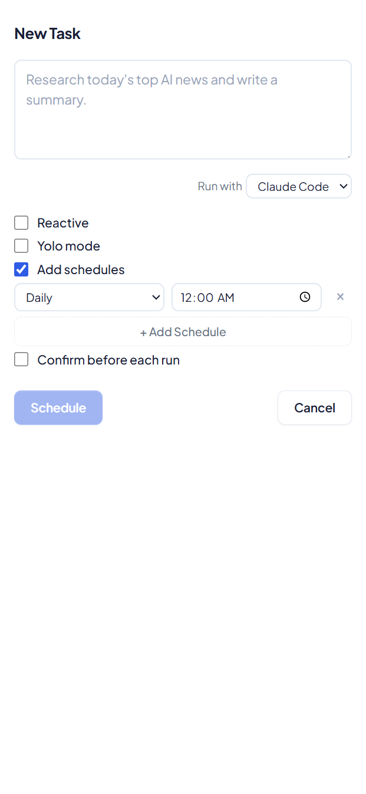This screenshot has height=794, width=366.
Task: Click the chevron on the Claude Code dropdown
Action: pyautogui.click(x=342, y=186)
